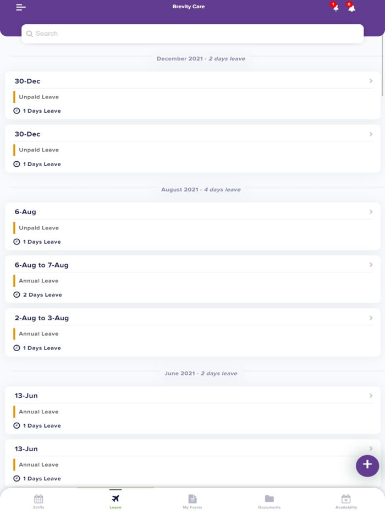This screenshot has height=514, width=385.
Task: Click the magnifier icon in search bar
Action: click(30, 34)
